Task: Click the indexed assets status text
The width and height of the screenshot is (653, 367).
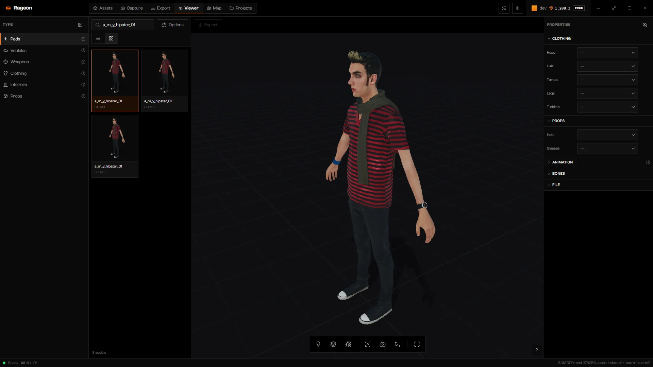Action: click(604, 363)
